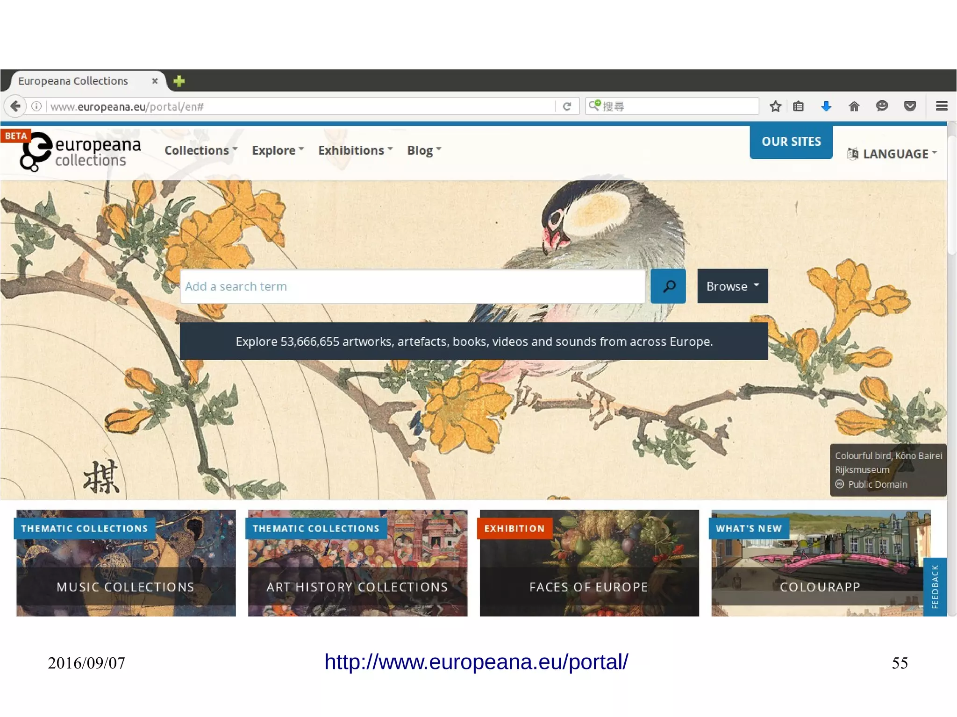Click the europeana.eu/portal link in slide footer
This screenshot has width=957, height=717.
click(x=476, y=662)
